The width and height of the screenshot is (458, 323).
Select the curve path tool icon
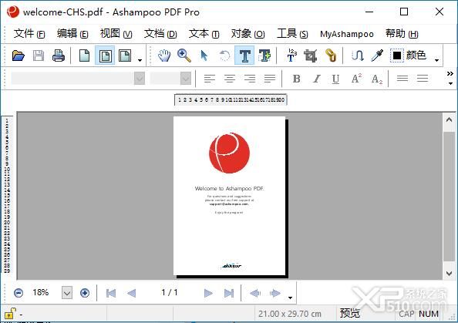[x=358, y=56]
